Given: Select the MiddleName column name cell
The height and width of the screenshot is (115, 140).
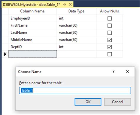Looking at the screenshot, I should (32, 40).
